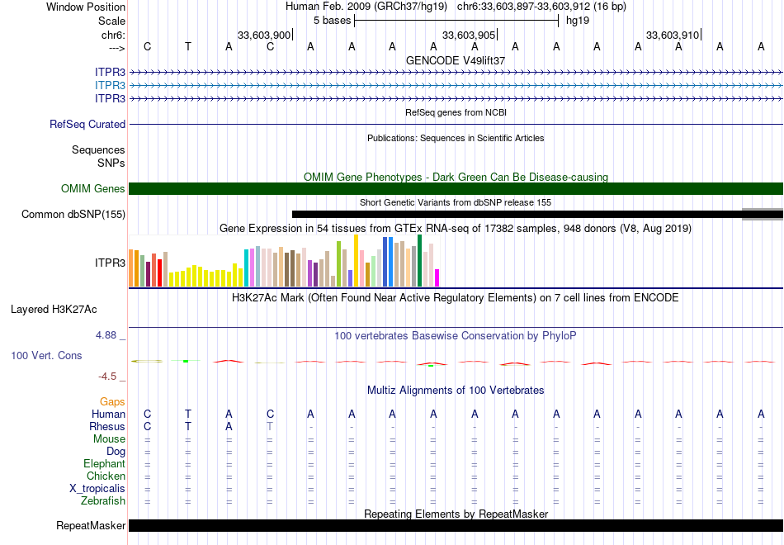Open the RefSeq Curated track label

coord(87,125)
